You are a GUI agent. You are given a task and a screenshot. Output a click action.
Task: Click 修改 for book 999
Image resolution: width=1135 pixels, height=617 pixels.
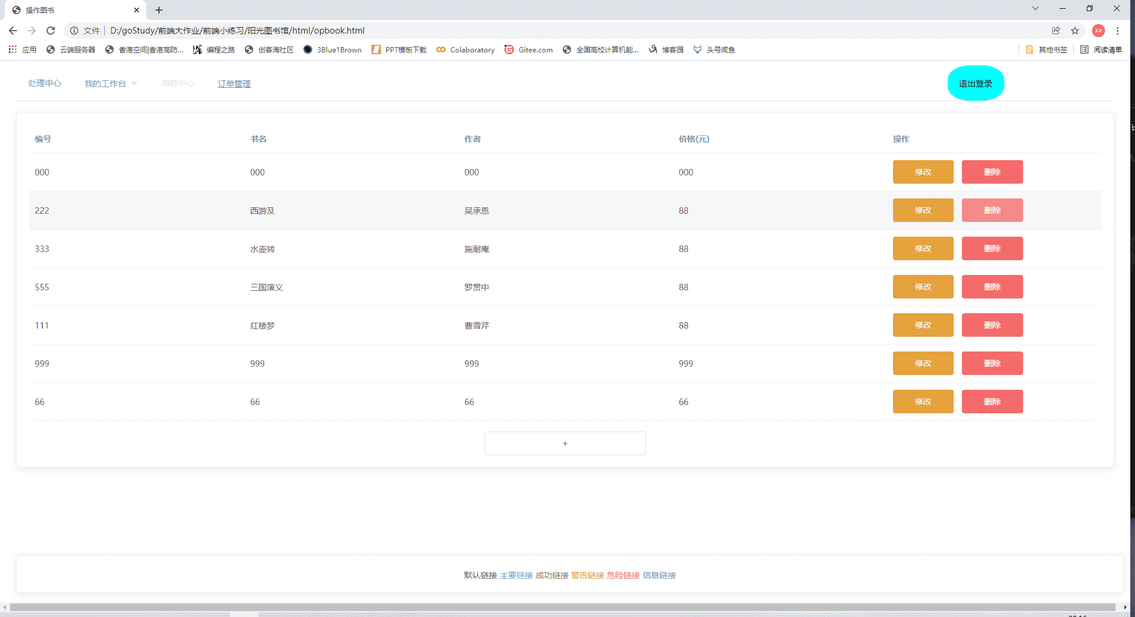[923, 363]
